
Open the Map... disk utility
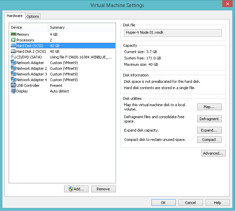point(209,107)
